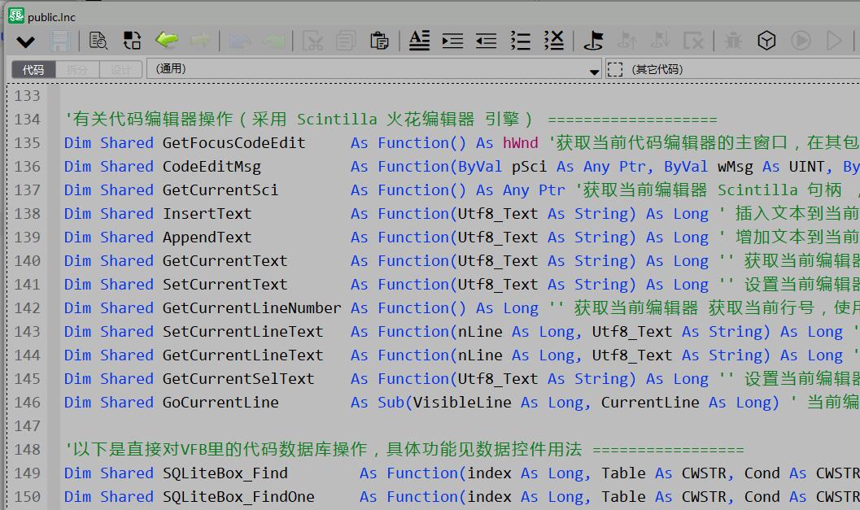Click the comment lines list icon

coord(520,41)
